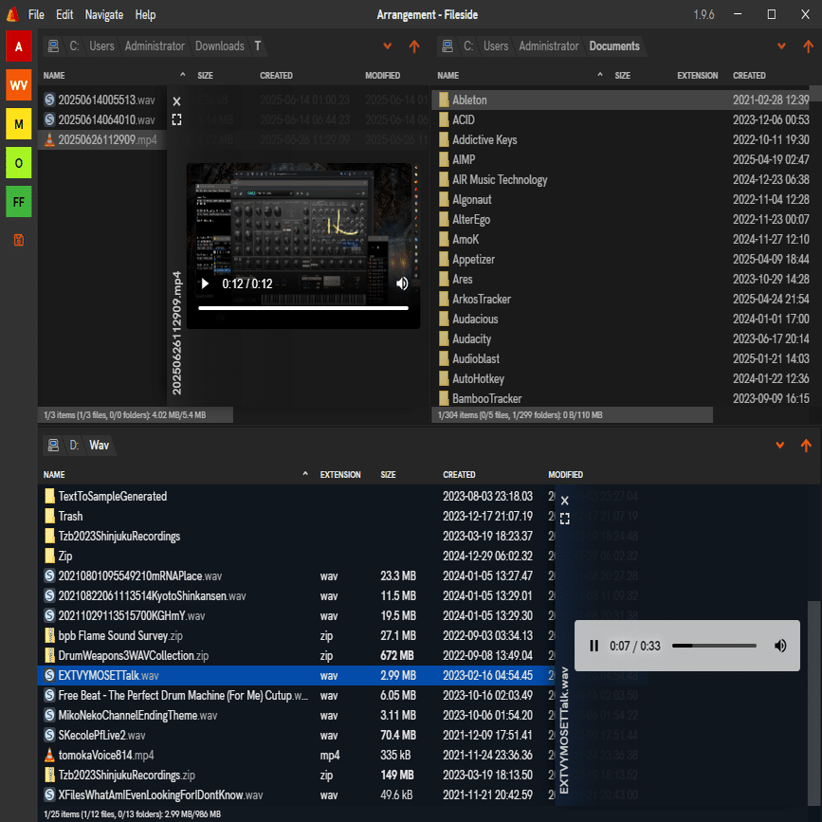
Task: Click the Fileside flame logo icon
Action: point(12,14)
